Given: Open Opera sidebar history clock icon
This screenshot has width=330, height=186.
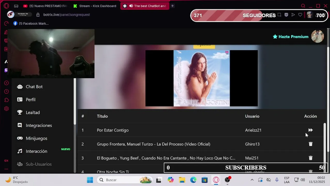Looking at the screenshot, I should pyautogui.click(x=6, y=91).
